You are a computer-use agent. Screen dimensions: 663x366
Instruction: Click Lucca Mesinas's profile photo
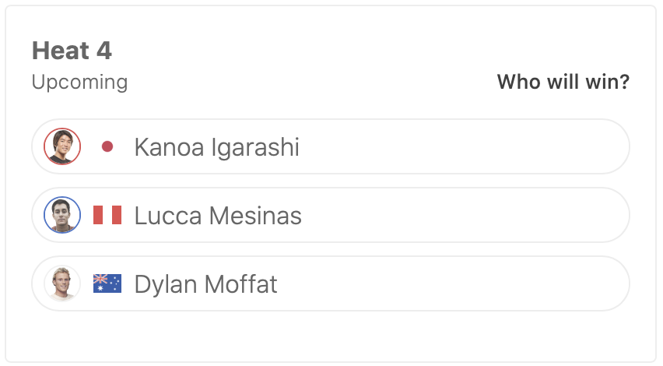62,215
